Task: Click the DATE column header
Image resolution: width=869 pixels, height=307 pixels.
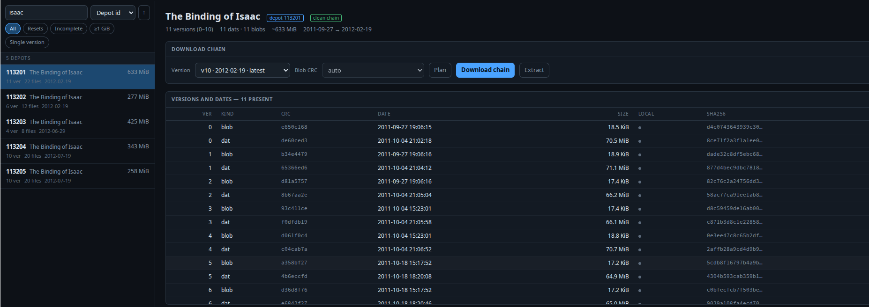Action: pyautogui.click(x=384, y=114)
